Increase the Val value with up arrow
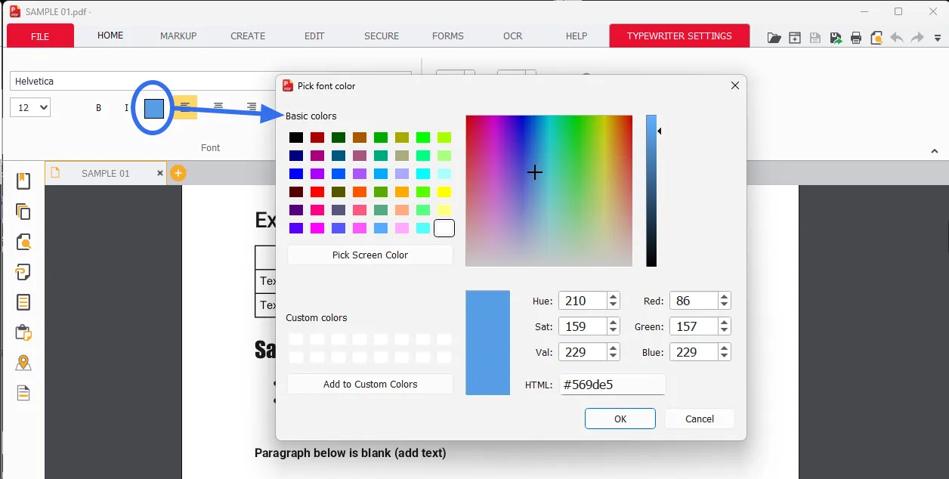Screen dimensions: 949x479 (614, 348)
